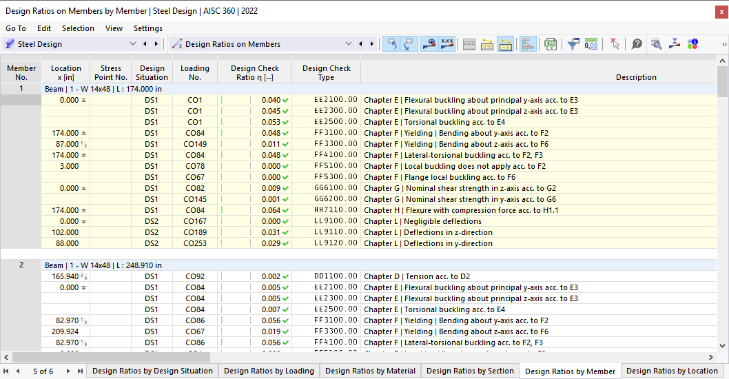Switch to Design Ratios by Location tab
Viewport: 729px width, 379px height.
point(672,371)
